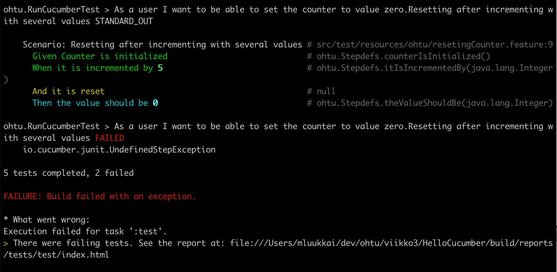The height and width of the screenshot is (272, 557).
Task: Click the STANDARD_OUT label
Action: click(x=124, y=21)
